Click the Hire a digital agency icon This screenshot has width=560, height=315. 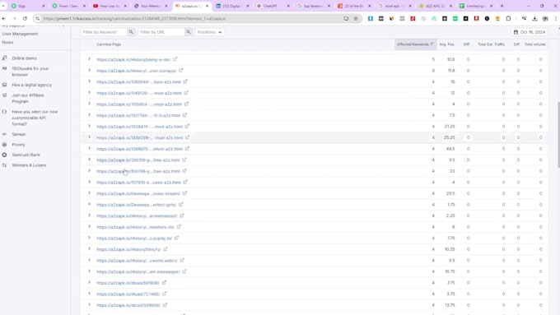(4, 85)
